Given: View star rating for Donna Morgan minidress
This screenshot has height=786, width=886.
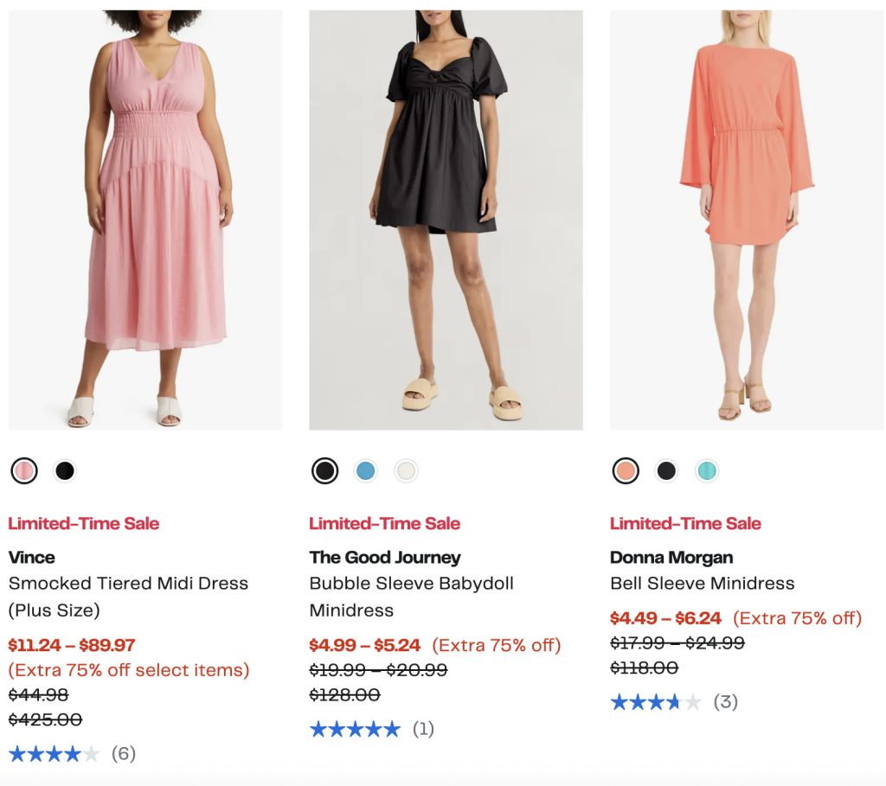Looking at the screenshot, I should (x=656, y=702).
